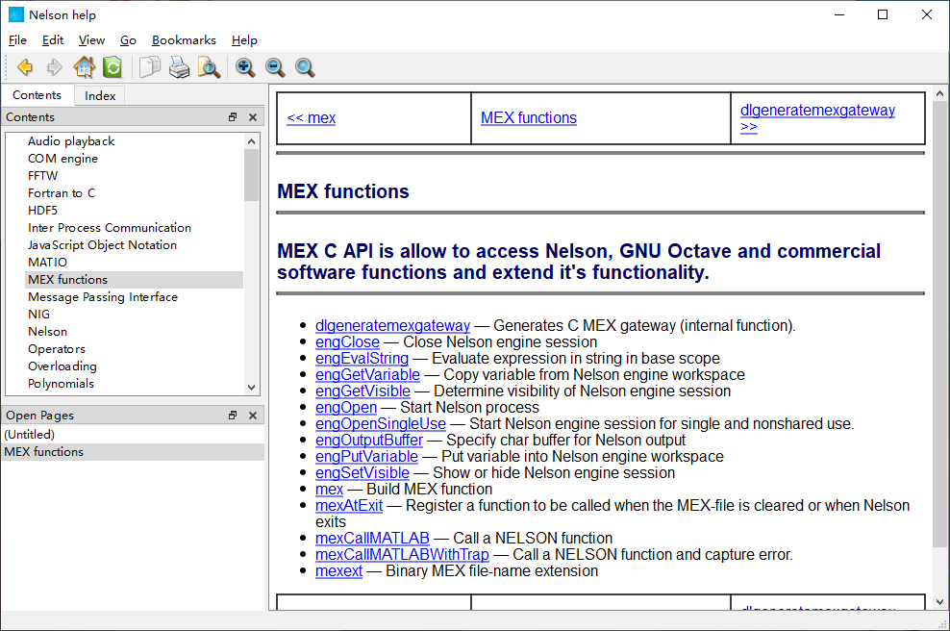Go back with the yellow left arrow
950x631 pixels.
25,67
